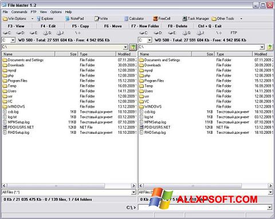Viewport: 275px width, 219px height.
Task: Click the F6 - Move button
Action: coord(113,26)
